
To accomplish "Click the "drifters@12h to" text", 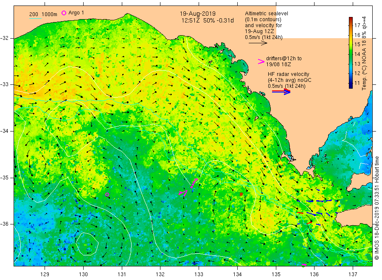I will (x=284, y=59).
